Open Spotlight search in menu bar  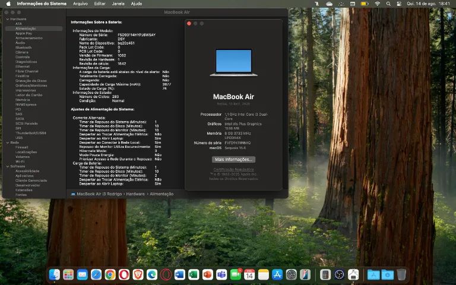(x=388, y=4)
